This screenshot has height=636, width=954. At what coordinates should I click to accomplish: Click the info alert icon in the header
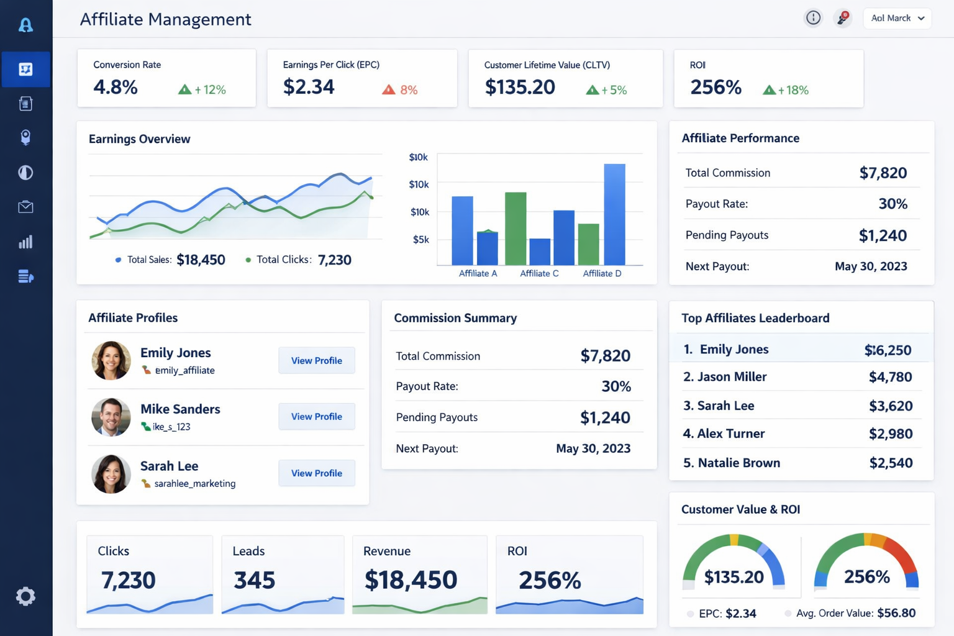coord(813,18)
